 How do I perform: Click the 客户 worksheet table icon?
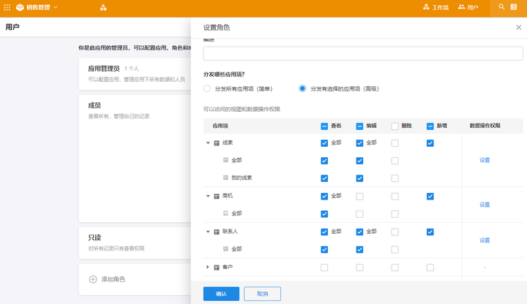(217, 267)
